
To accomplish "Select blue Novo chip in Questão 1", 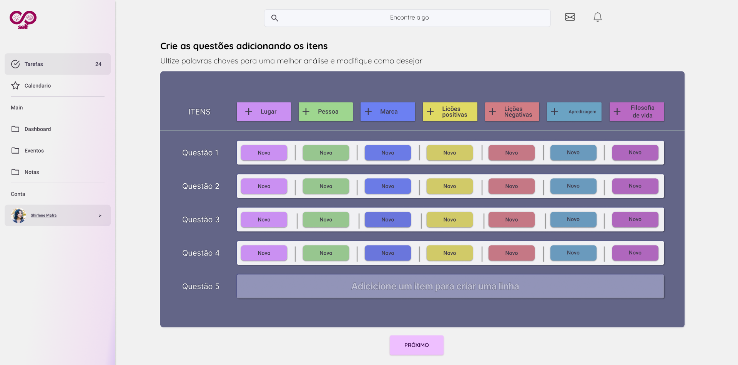I will click(388, 153).
